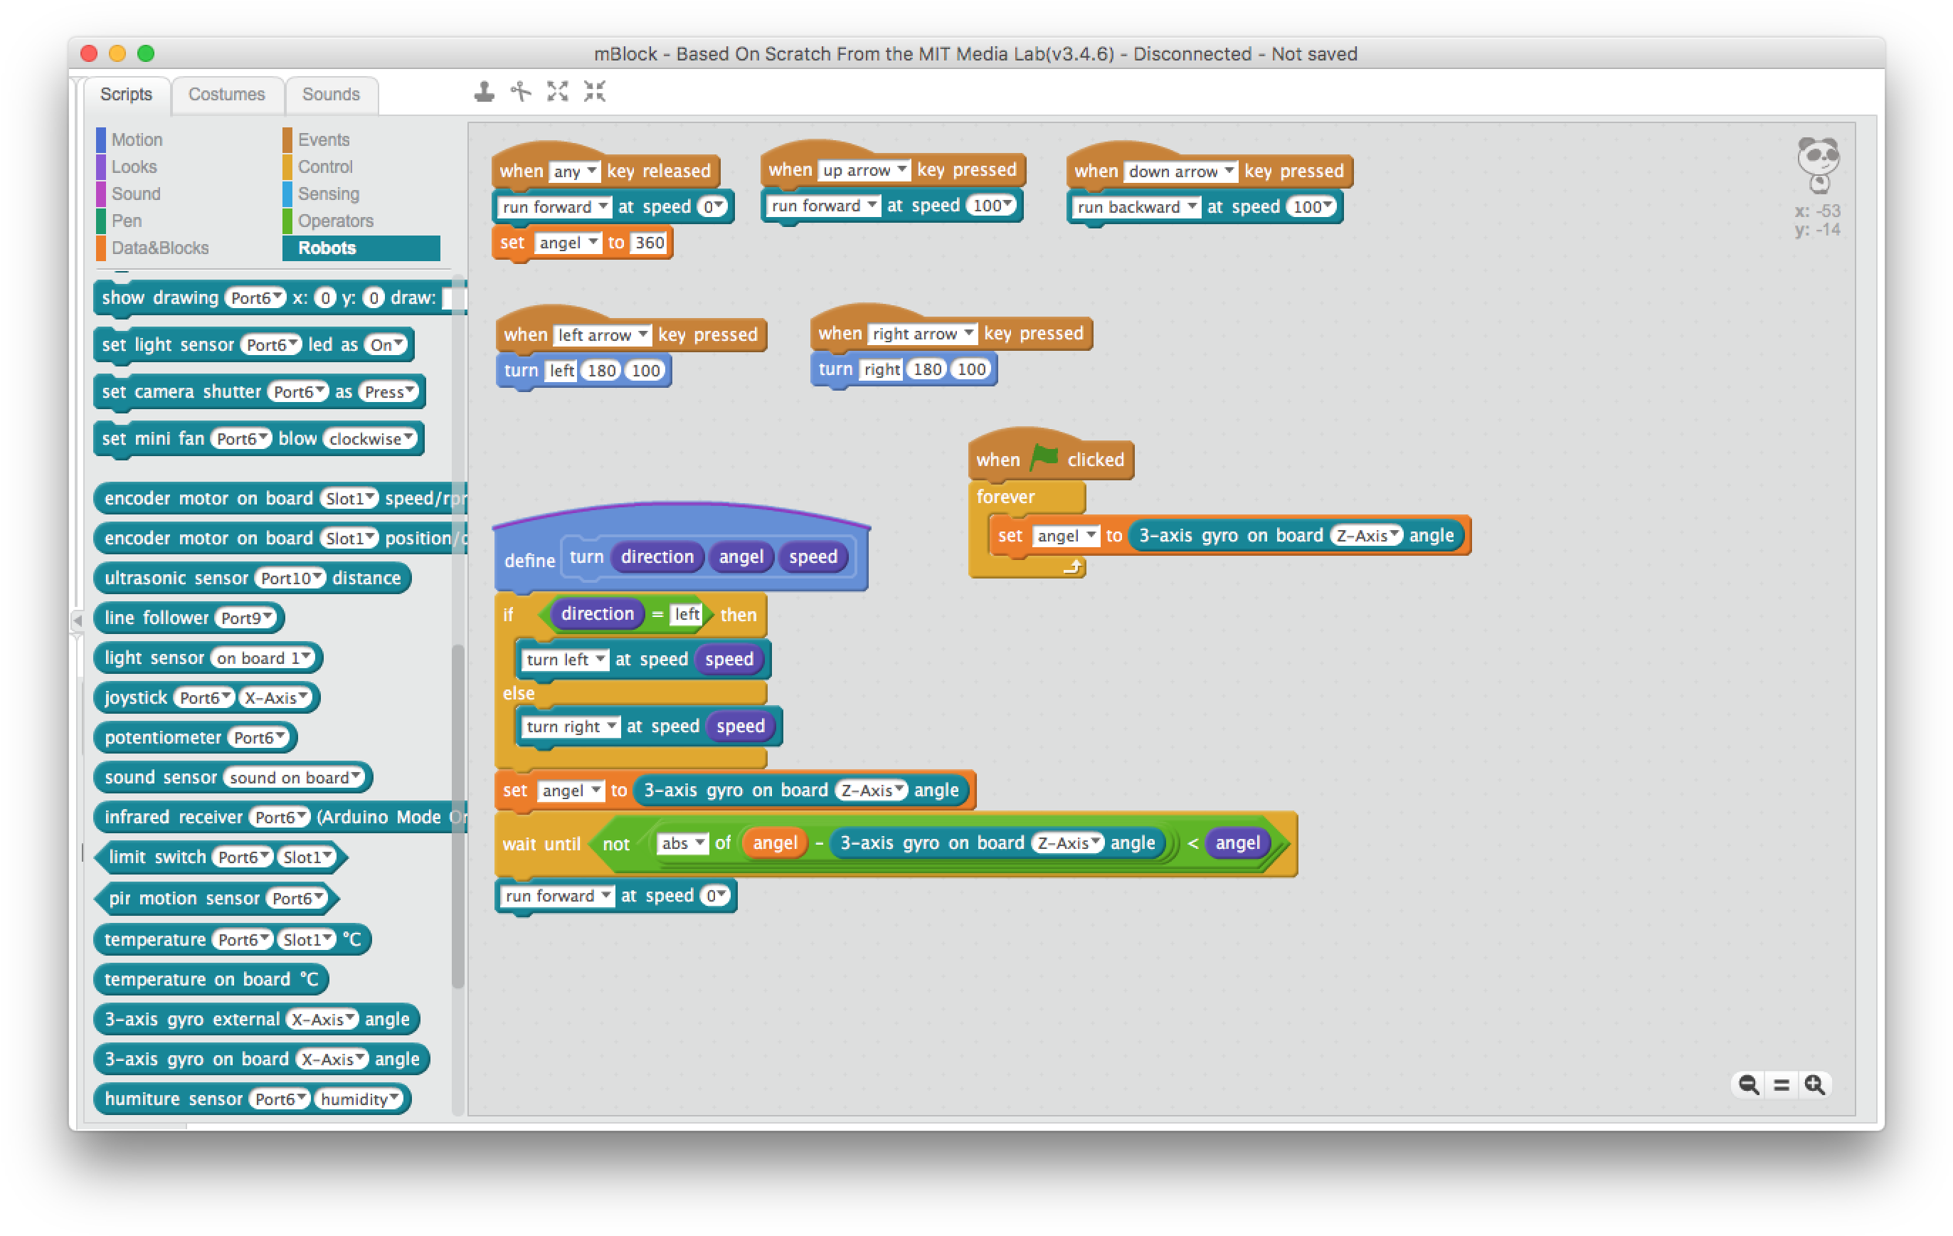
Task: Zoom in on the scripts area
Action: point(1813,1084)
